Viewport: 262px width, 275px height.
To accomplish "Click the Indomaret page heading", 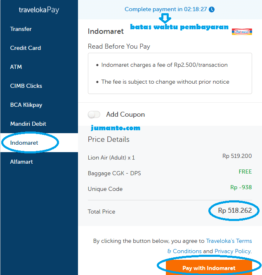I will coord(106,31).
